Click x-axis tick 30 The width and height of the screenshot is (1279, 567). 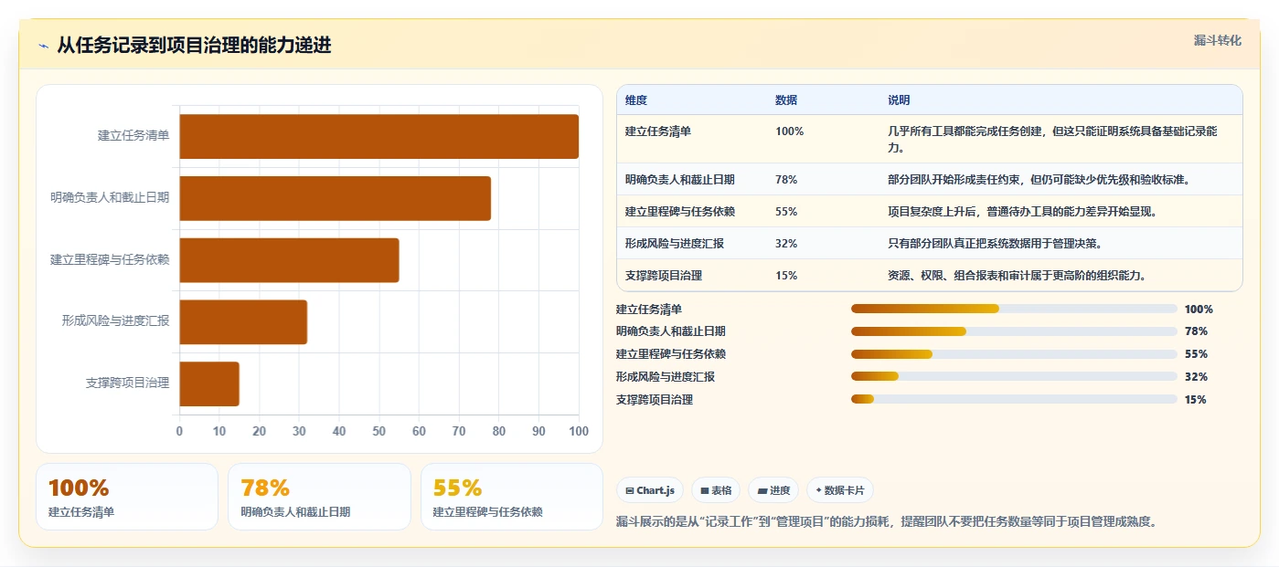pyautogui.click(x=299, y=431)
